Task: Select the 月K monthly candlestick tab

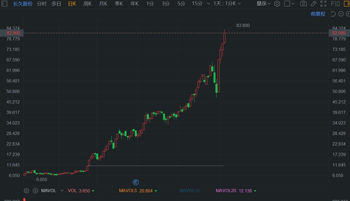Action: [103, 4]
